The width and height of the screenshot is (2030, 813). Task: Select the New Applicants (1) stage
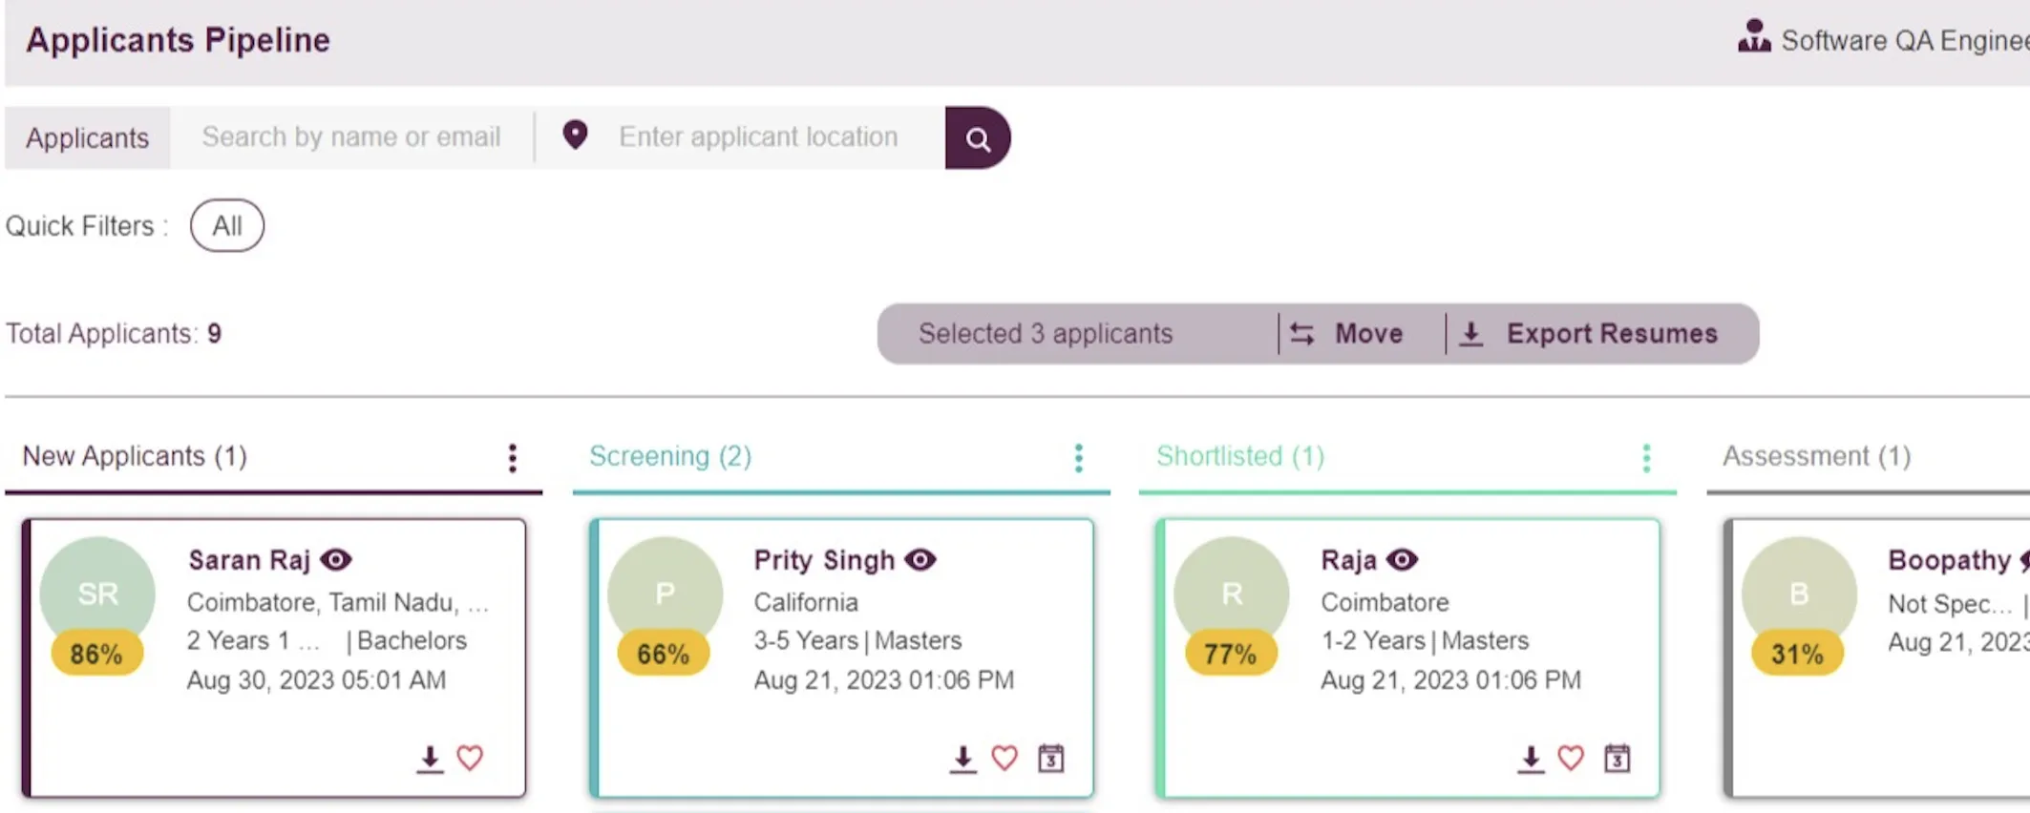pos(135,456)
